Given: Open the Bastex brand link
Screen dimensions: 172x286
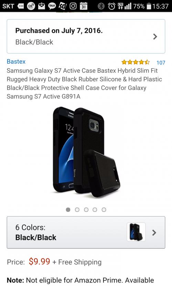Looking at the screenshot, I should pos(16,61).
